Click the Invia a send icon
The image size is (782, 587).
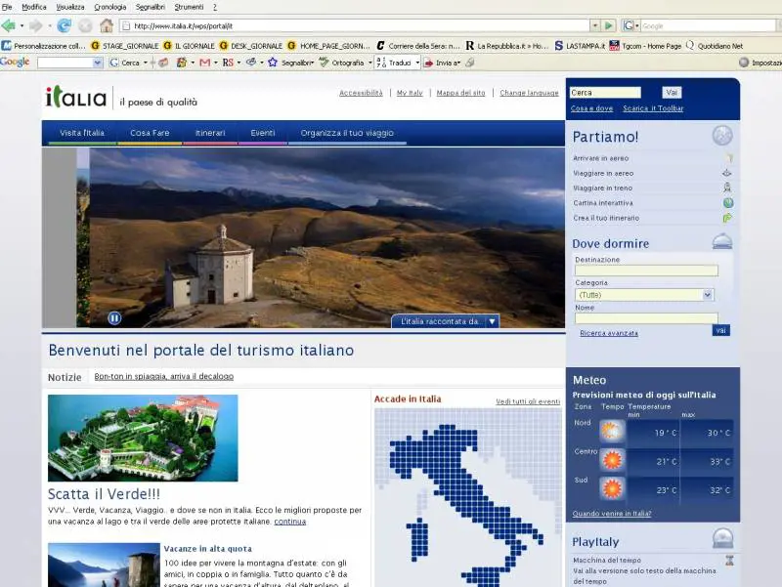tap(431, 62)
